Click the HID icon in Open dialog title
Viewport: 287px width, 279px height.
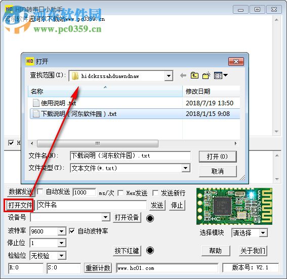click(30, 61)
